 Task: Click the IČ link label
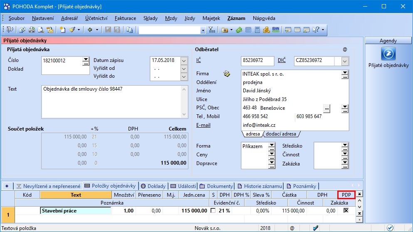click(199, 60)
